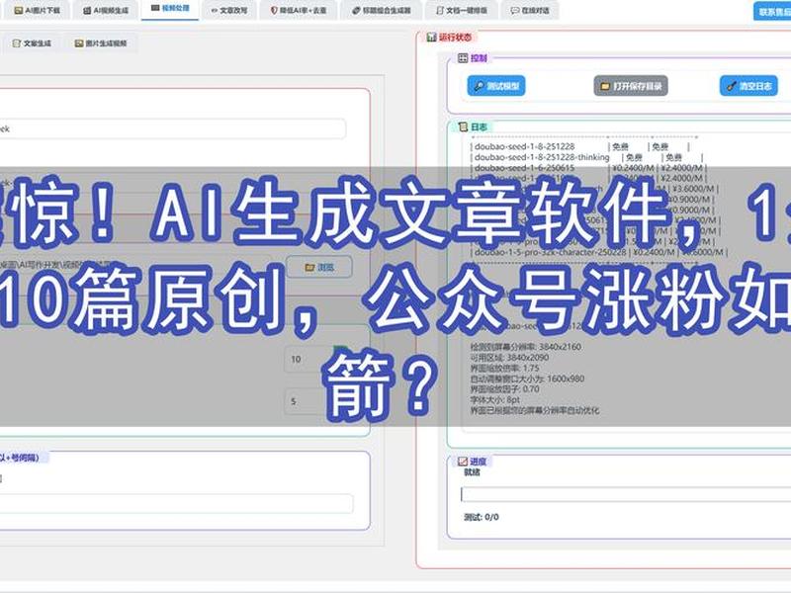Click the 日志 scroll icon
The image size is (791, 593).
point(463,127)
